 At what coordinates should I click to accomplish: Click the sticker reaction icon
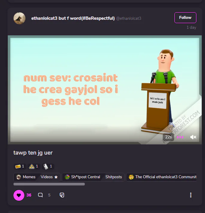(62, 195)
